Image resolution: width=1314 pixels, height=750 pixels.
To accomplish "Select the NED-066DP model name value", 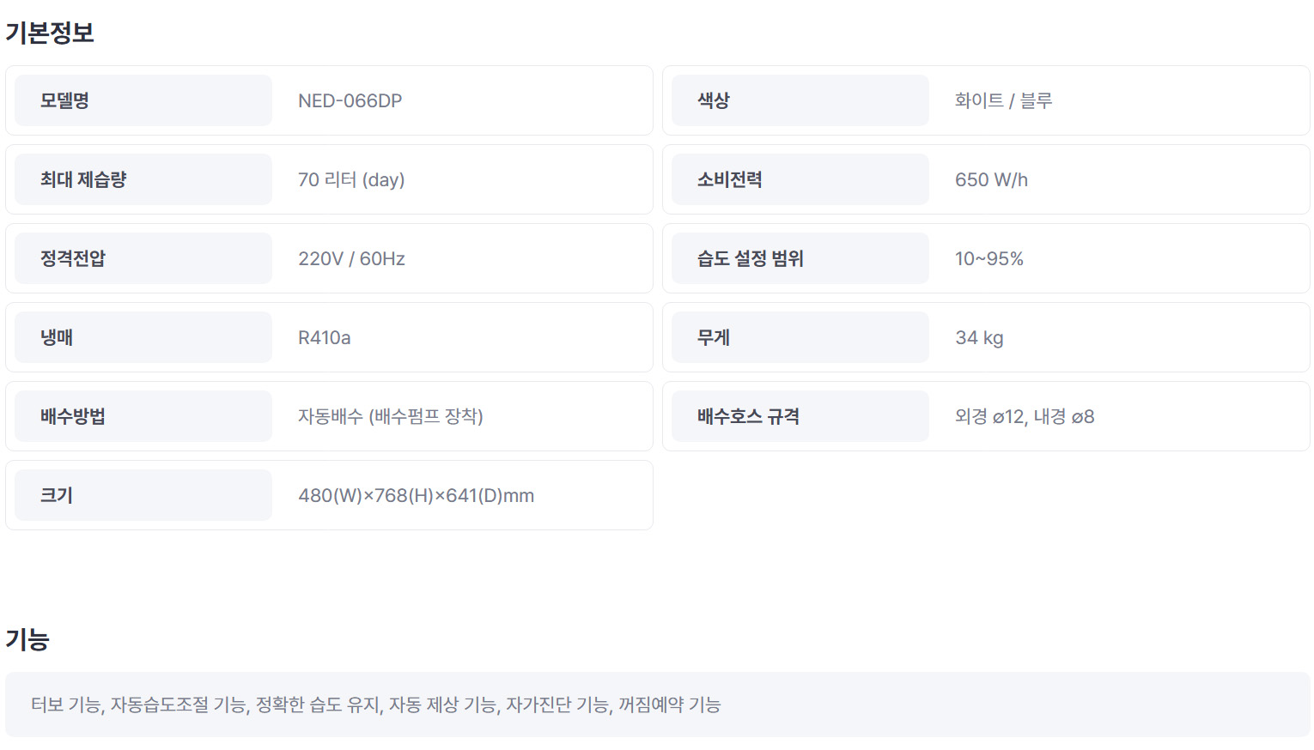I will [350, 101].
